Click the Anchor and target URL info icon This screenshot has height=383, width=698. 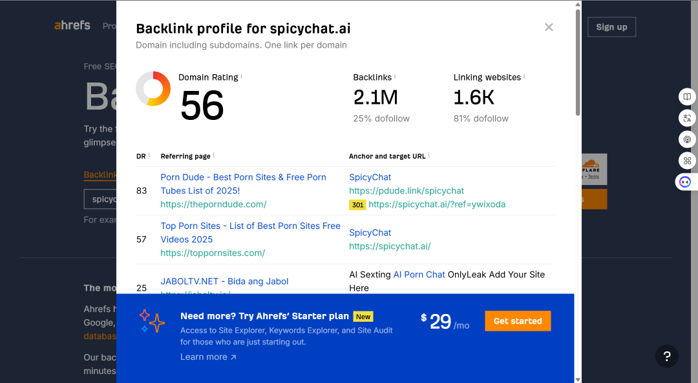(428, 155)
